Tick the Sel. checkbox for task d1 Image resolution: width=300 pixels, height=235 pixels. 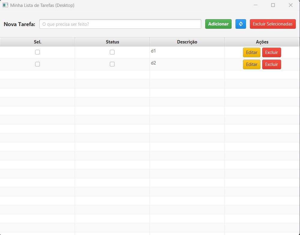pyautogui.click(x=37, y=52)
